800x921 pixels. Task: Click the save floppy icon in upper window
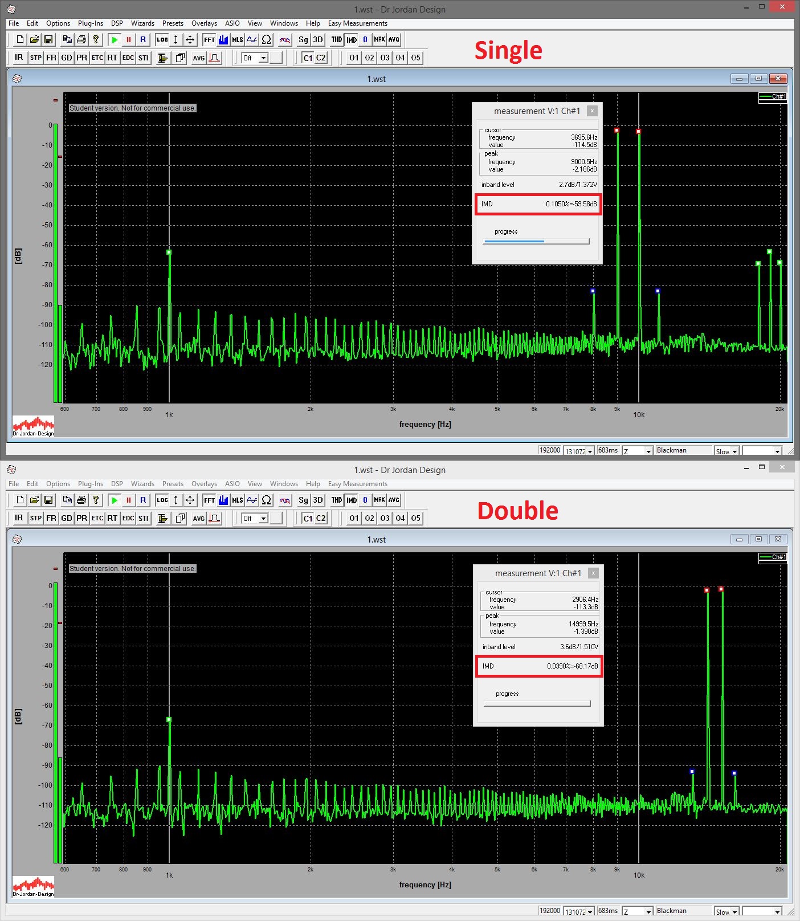coord(48,40)
